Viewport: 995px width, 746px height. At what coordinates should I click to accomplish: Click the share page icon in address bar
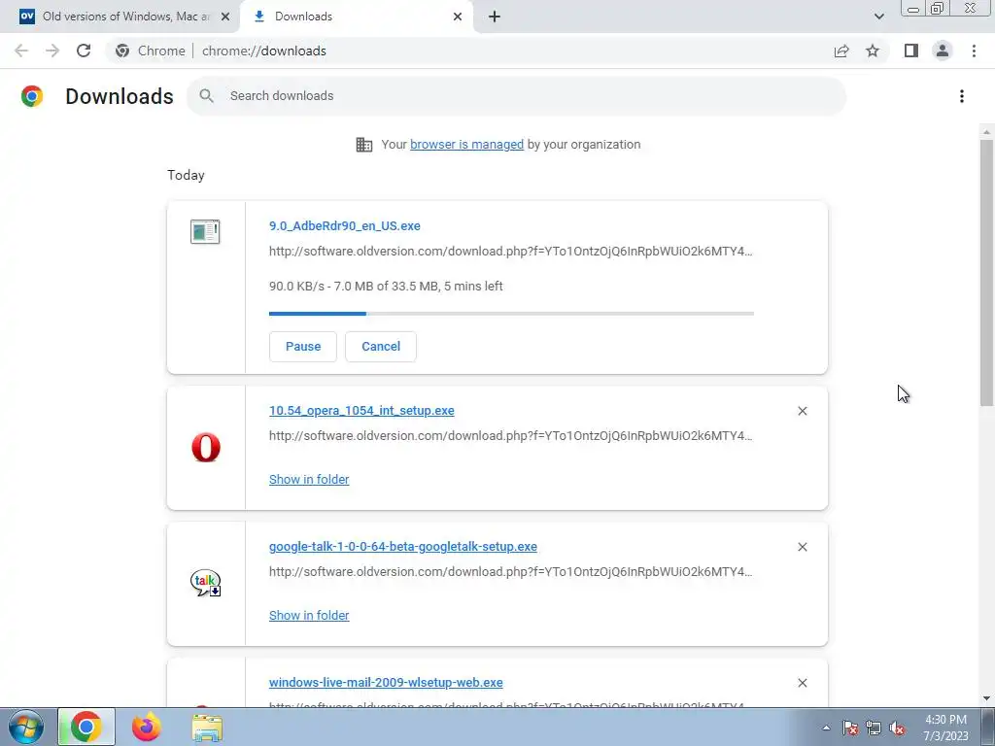click(841, 51)
